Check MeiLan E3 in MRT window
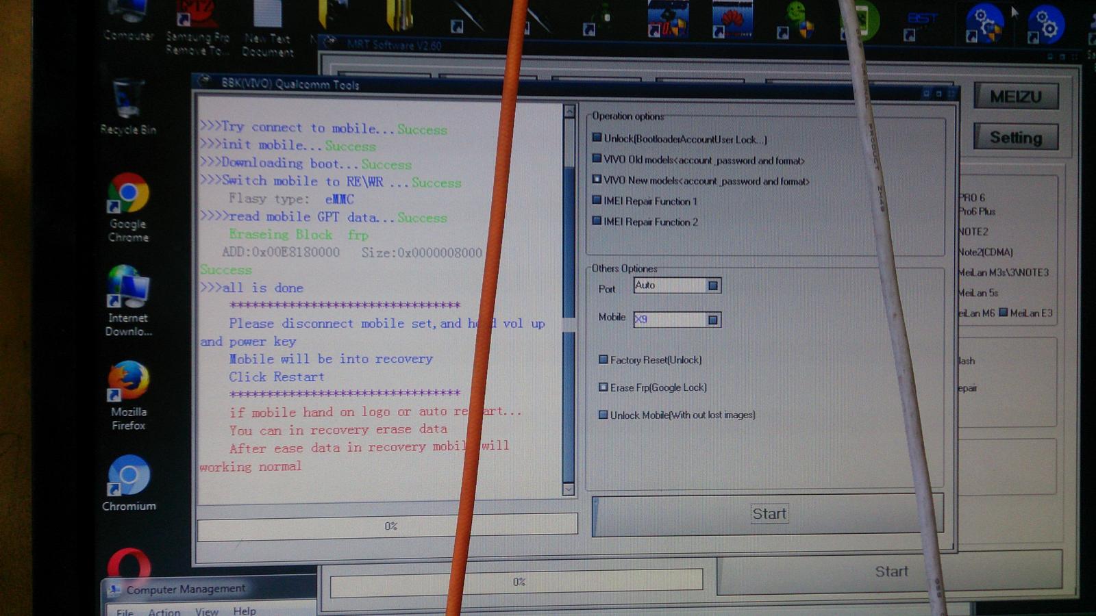 (1004, 313)
